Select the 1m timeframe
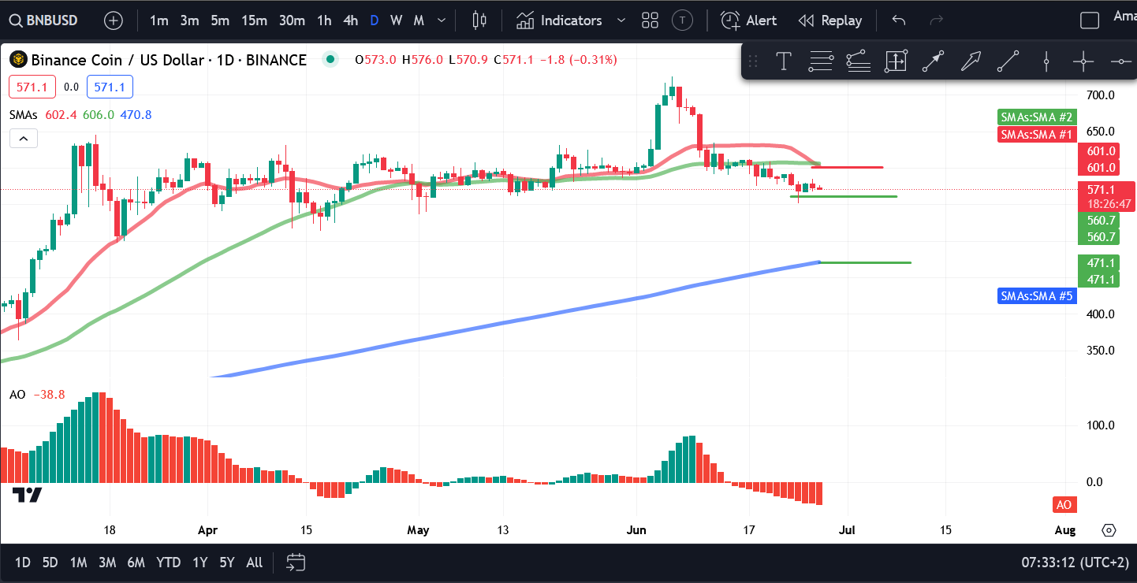Screen dimensions: 1137x583 [x=159, y=20]
